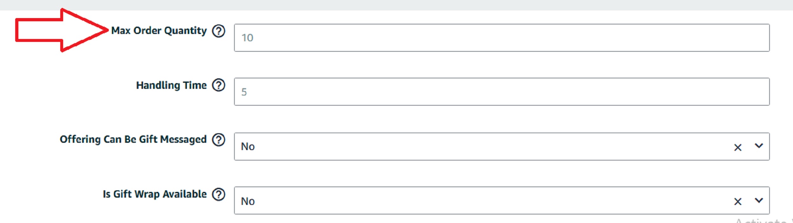This screenshot has height=223, width=793.
Task: Select the Max Order Quantity label
Action: click(x=159, y=31)
